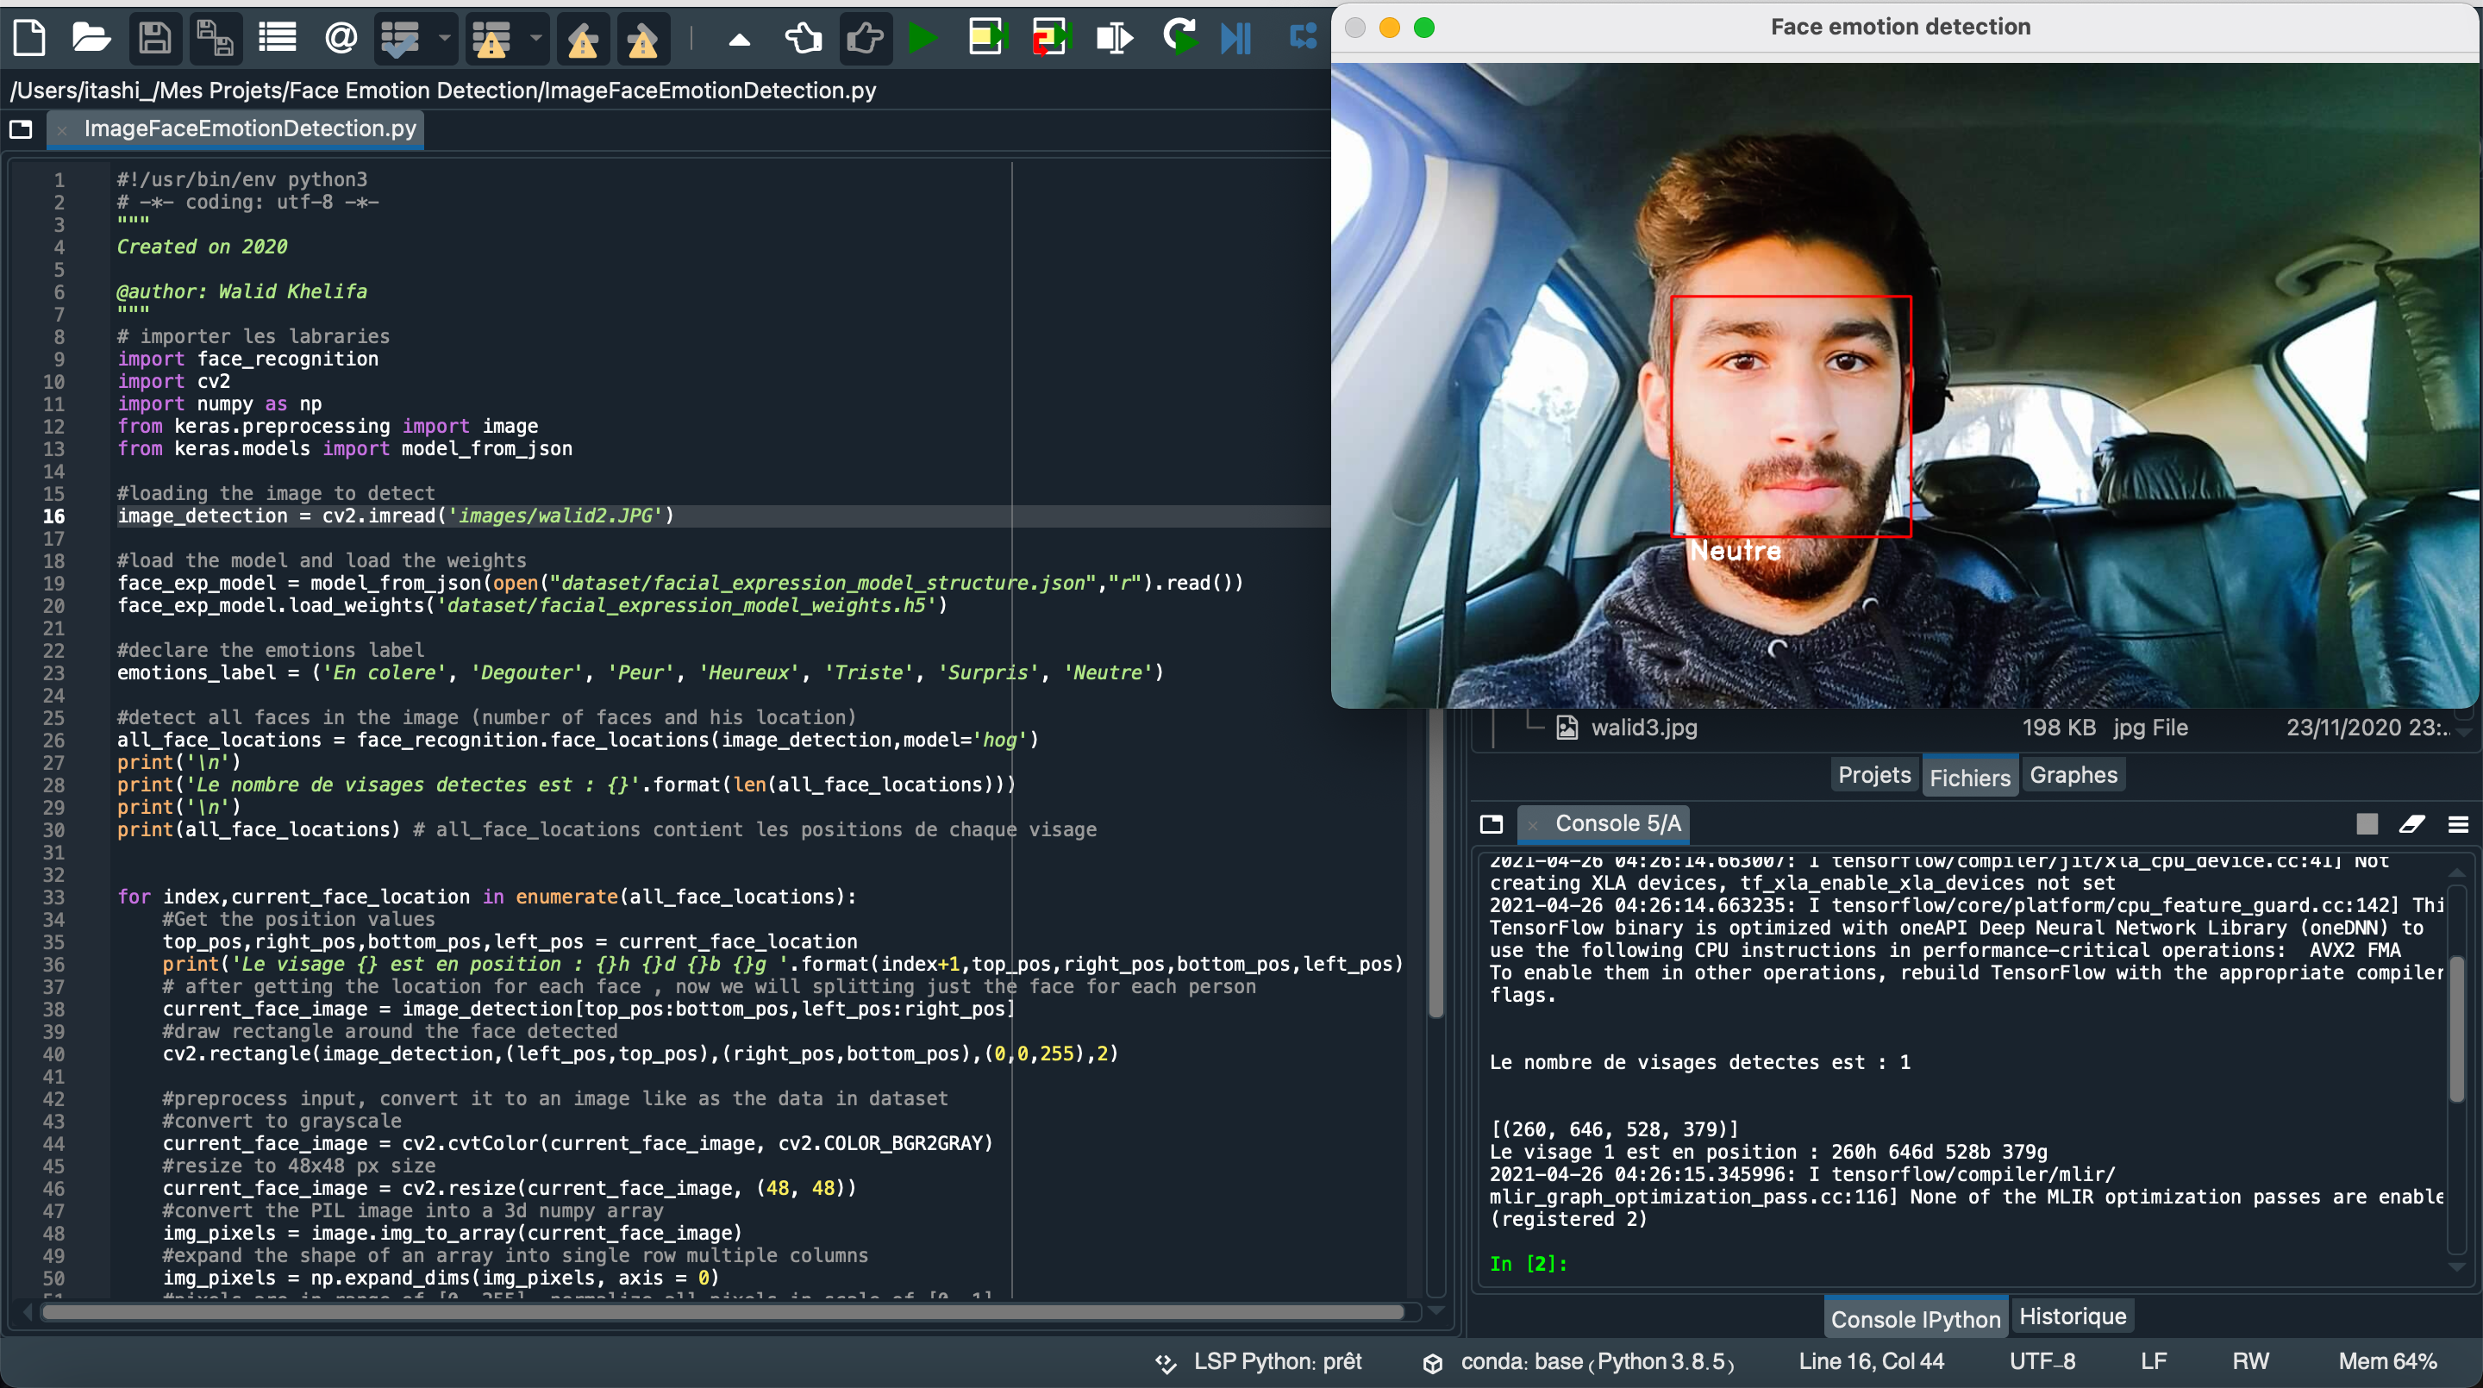The image size is (2483, 1388).
Task: Run cell and advance icon
Action: coord(1052,39)
